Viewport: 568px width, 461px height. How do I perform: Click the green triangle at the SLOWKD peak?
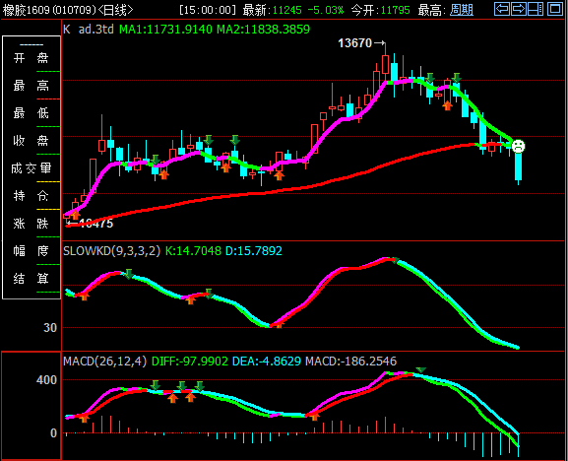[396, 260]
